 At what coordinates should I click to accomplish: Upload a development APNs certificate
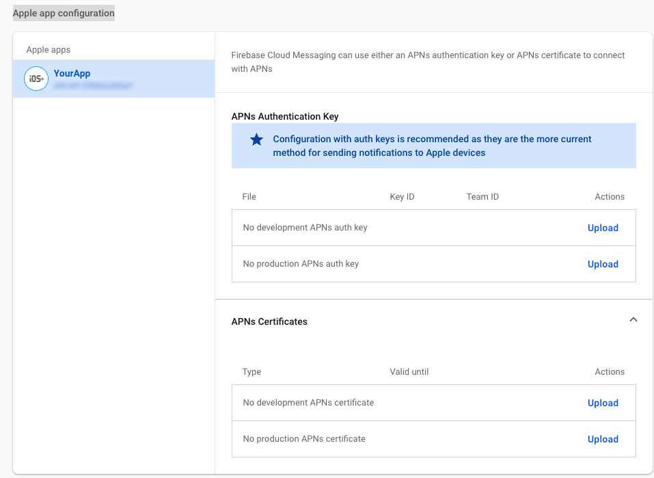click(x=602, y=403)
